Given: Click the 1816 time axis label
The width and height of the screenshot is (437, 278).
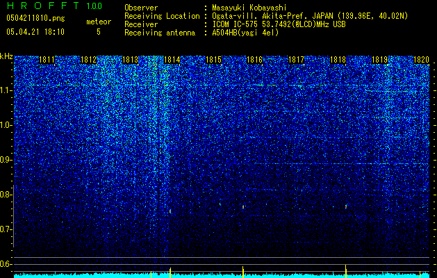Looking at the screenshot, I should click(x=255, y=60).
